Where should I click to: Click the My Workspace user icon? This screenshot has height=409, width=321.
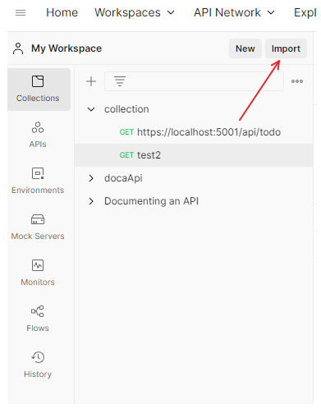click(x=18, y=48)
